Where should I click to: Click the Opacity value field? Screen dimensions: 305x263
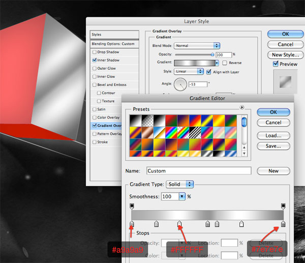(x=224, y=55)
